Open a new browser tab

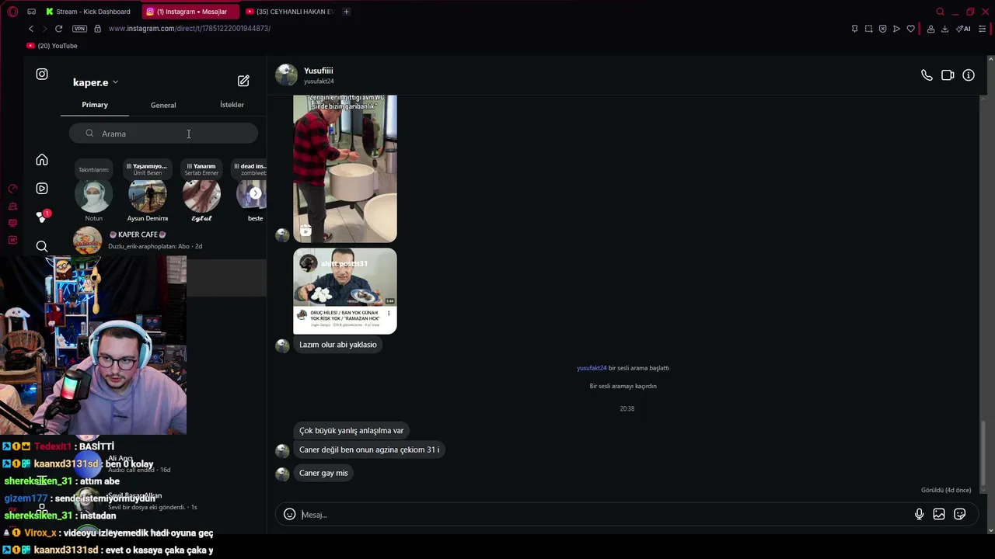point(346,12)
